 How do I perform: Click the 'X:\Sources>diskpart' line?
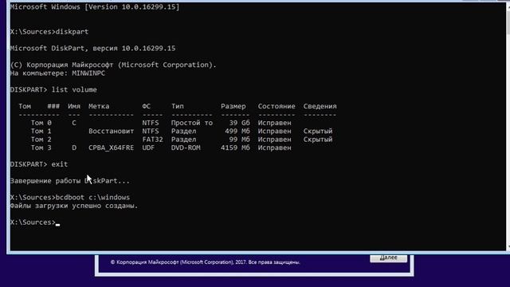coord(49,32)
